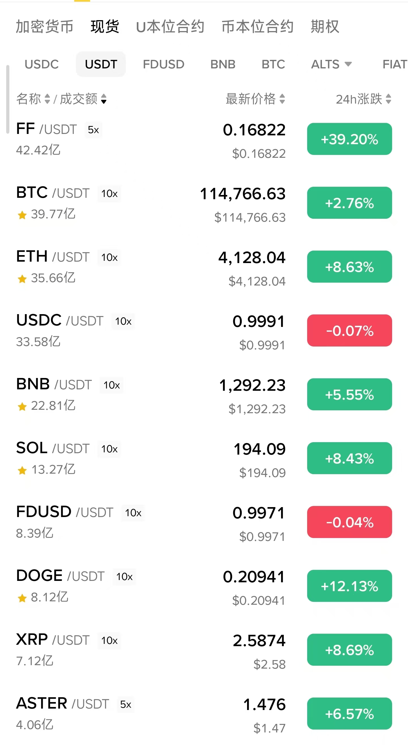This screenshot has height=752, width=408.
Task: Open the FIAT market category
Action: (394, 64)
